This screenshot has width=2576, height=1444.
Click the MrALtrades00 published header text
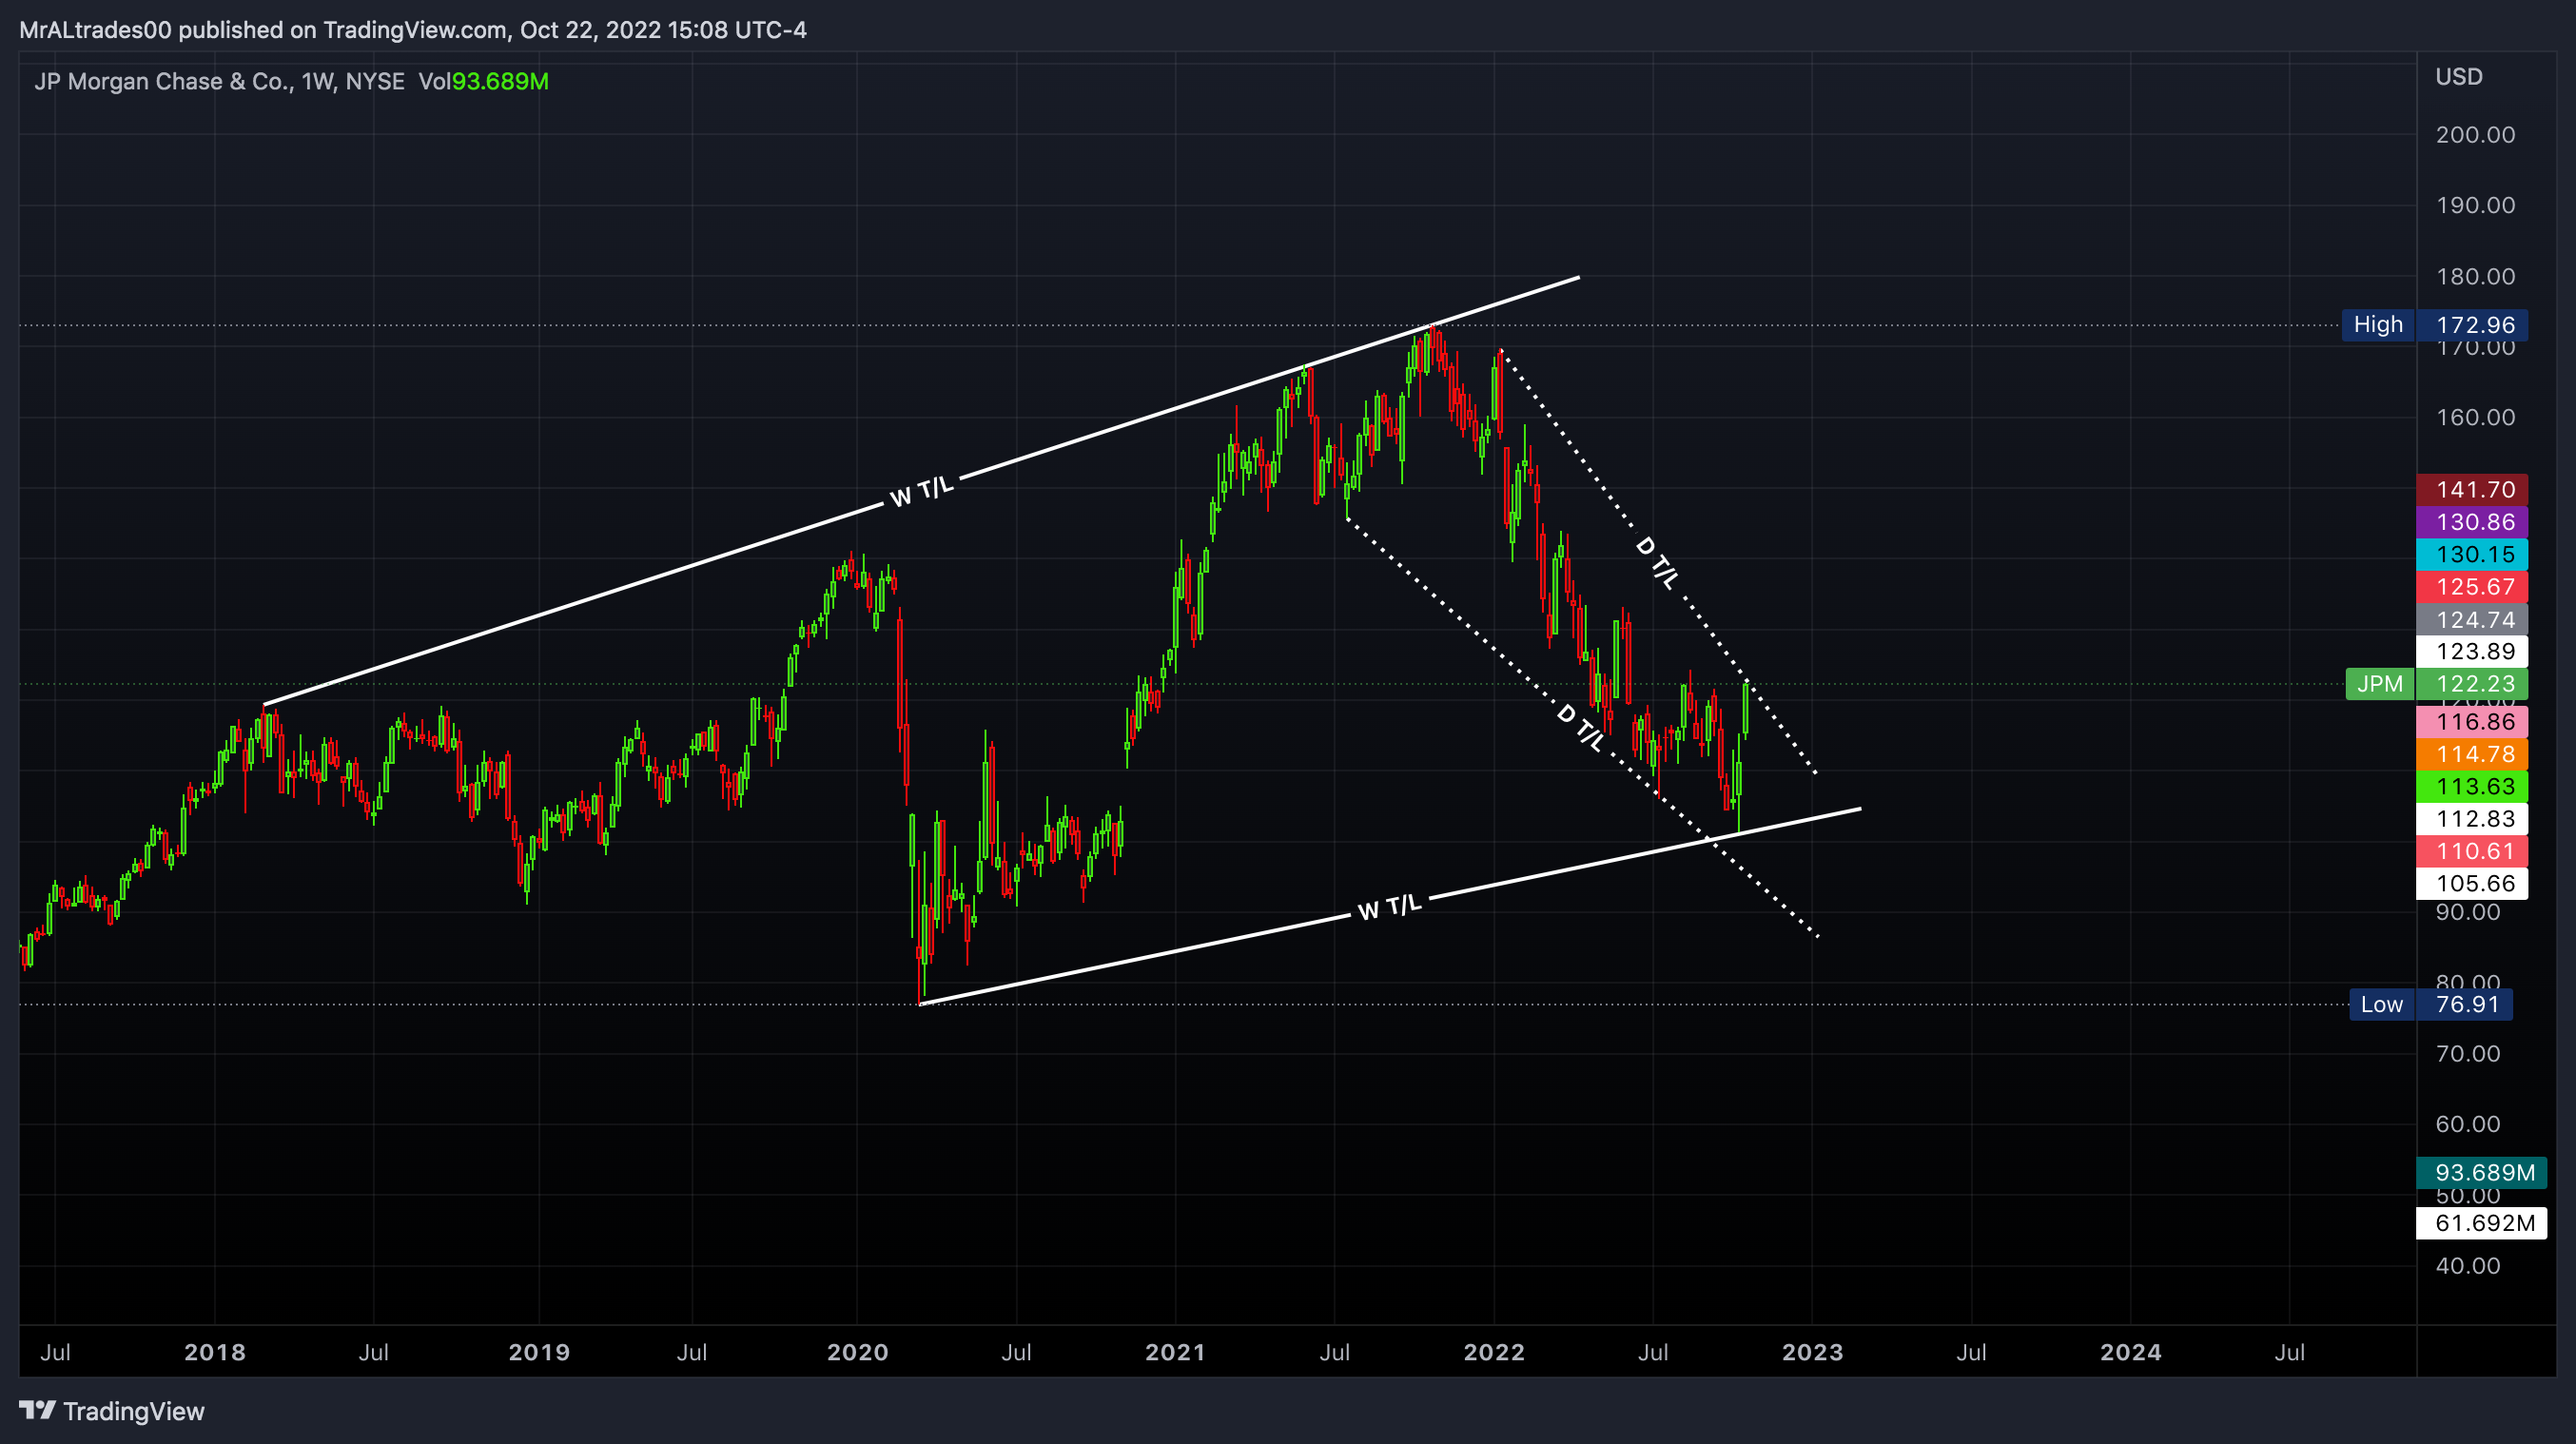pyautogui.click(x=413, y=30)
